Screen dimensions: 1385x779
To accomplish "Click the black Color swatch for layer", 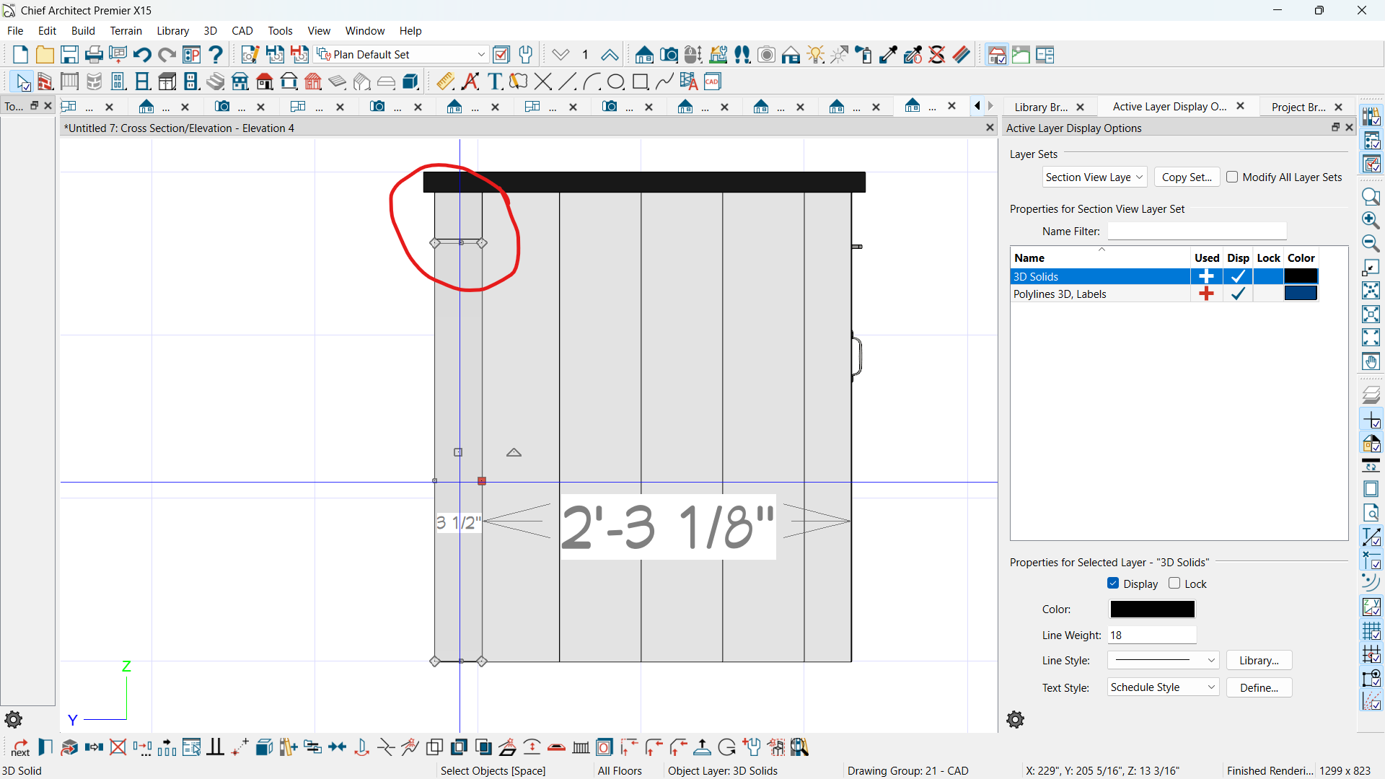I will tap(1152, 609).
